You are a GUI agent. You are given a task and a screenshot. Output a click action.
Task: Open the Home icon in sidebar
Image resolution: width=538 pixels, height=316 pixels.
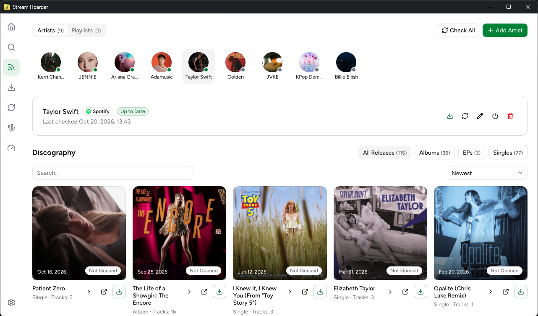11,27
